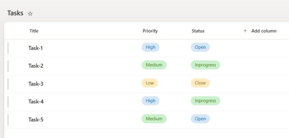Click the Tasks list title

click(15, 13)
